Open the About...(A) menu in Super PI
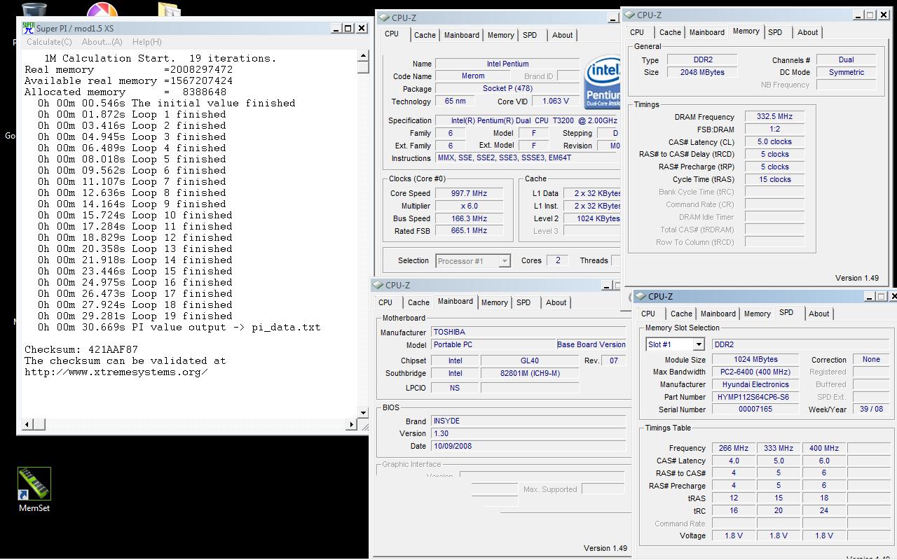 [102, 42]
